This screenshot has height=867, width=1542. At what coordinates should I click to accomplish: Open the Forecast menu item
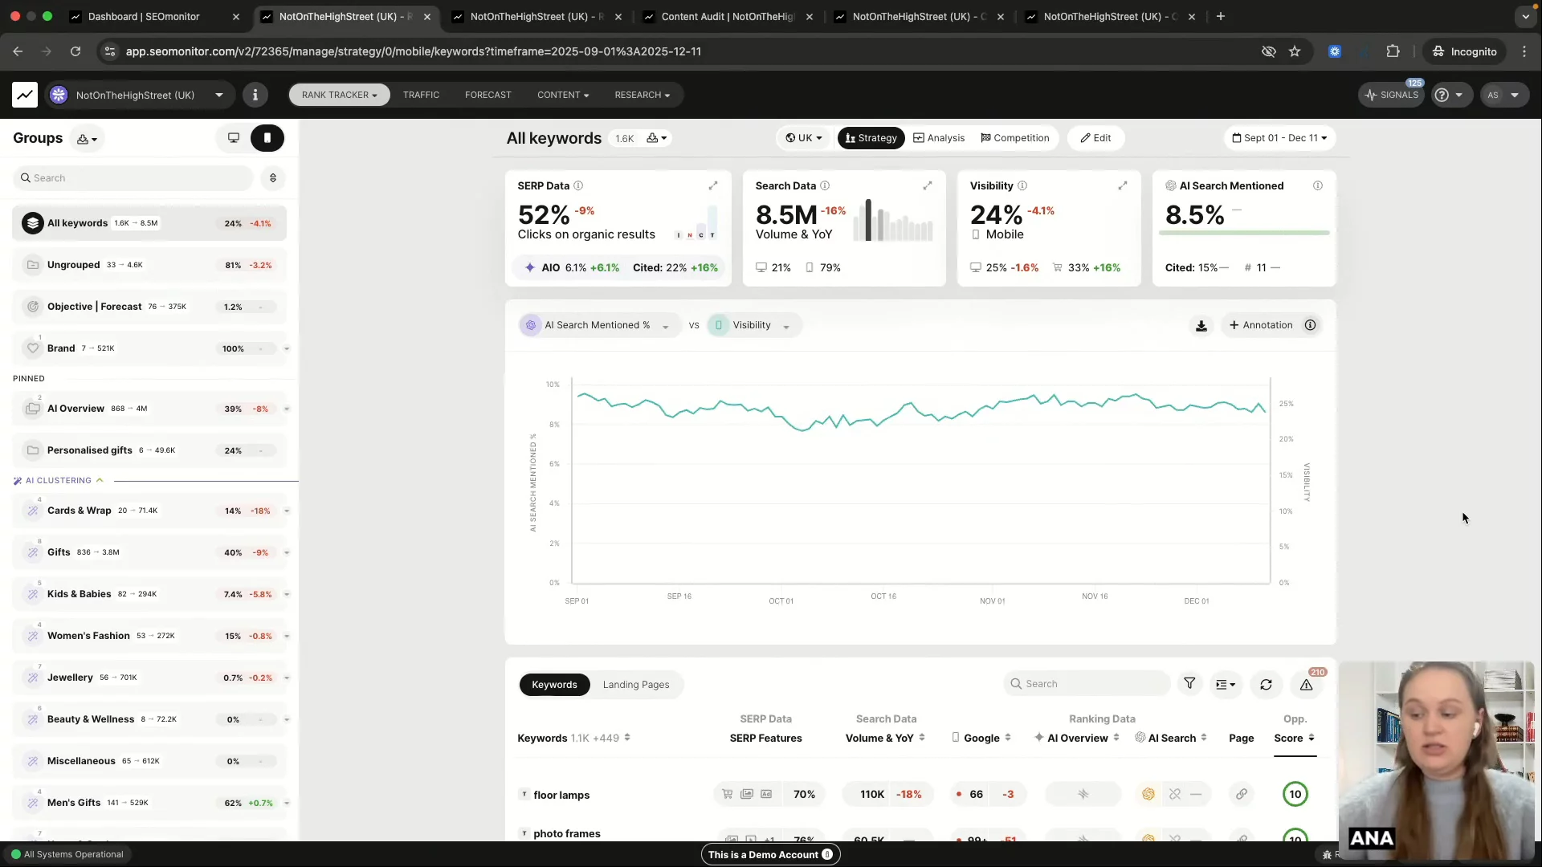pyautogui.click(x=487, y=95)
